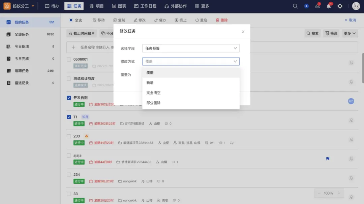364x204 pixels.
Task: Click the 筛选 filter button
Action: (x=331, y=33)
